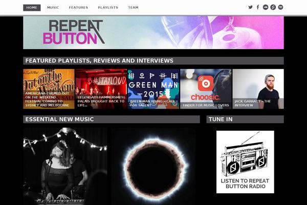307x205 pixels.
Task: Open the SoundCloud icon in header
Action: click(x=265, y=7)
